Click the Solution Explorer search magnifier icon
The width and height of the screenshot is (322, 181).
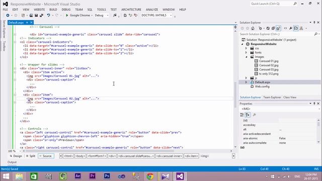click(x=316, y=34)
